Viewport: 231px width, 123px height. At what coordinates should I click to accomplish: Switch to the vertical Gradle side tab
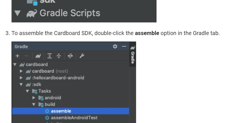click(x=133, y=55)
